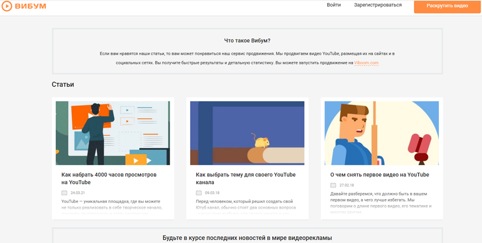Click calendar icon beside date 24.03.21
The width and height of the screenshot is (482, 243).
click(64, 193)
